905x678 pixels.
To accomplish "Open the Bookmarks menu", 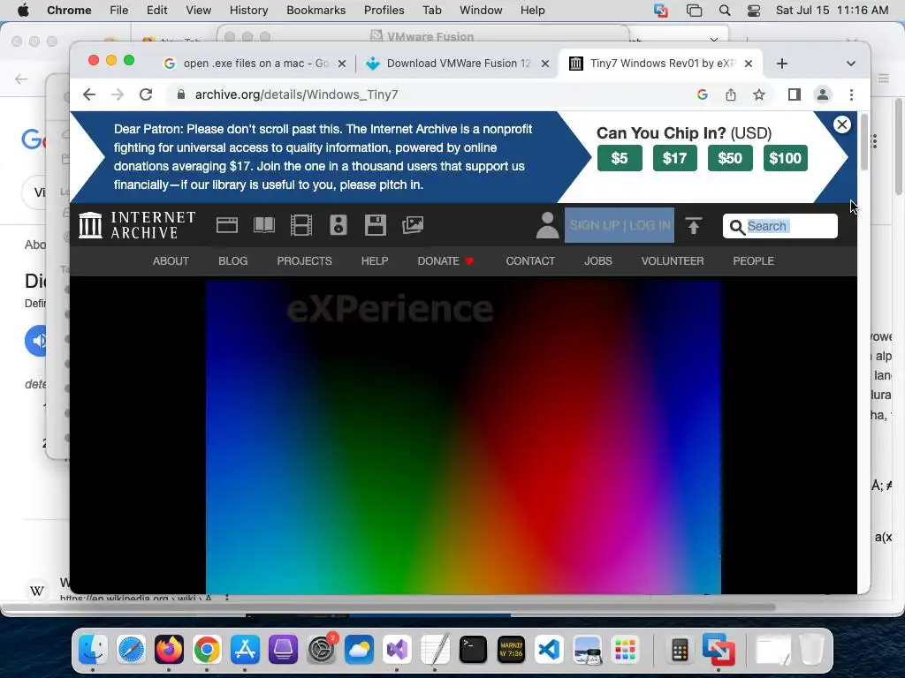I will [x=316, y=11].
